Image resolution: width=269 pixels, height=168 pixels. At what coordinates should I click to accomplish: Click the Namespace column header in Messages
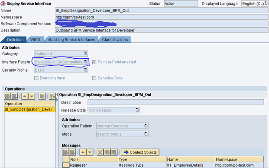pyautogui.click(x=240, y=159)
